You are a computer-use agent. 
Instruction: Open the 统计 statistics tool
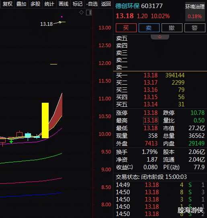(49, 4)
